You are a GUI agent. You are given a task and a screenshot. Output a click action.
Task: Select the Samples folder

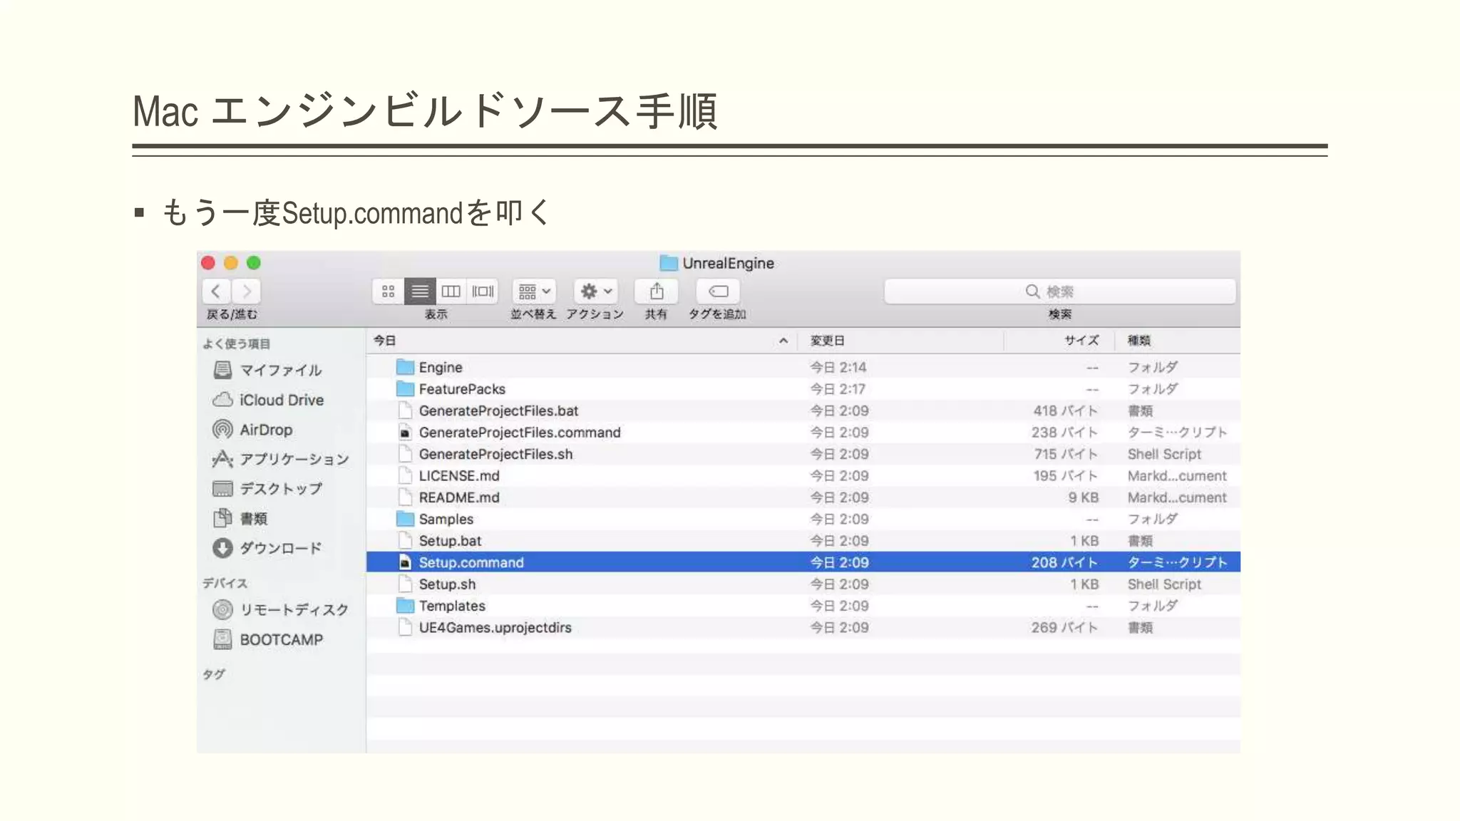pos(803,519)
